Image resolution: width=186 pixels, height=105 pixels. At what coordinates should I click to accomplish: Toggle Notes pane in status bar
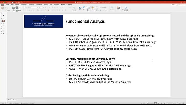click(x=143, y=103)
